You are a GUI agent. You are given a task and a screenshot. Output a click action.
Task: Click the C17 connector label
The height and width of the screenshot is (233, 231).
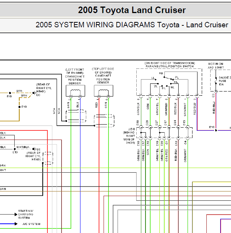pos(143,143)
